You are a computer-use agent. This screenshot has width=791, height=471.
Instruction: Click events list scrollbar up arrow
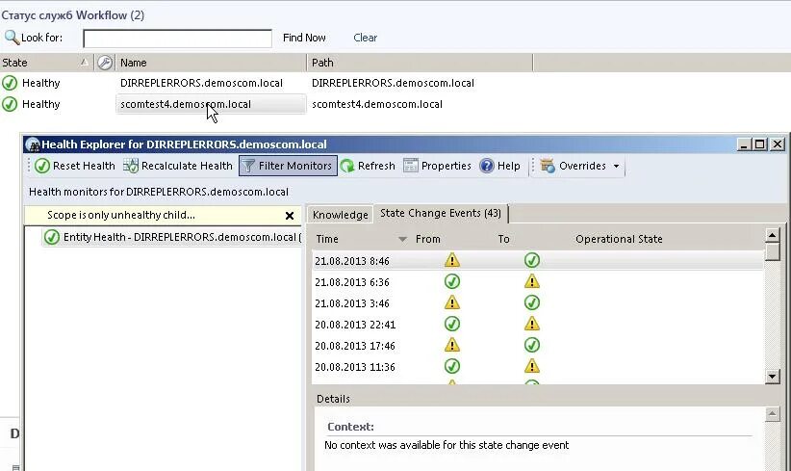coord(773,235)
